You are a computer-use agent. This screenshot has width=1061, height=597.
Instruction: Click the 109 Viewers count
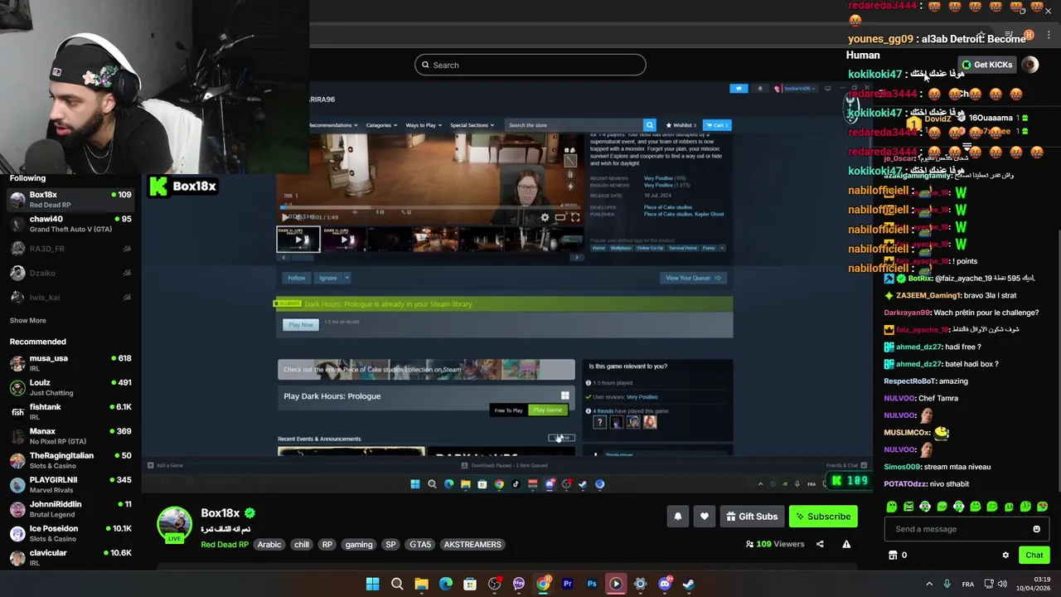tap(775, 544)
